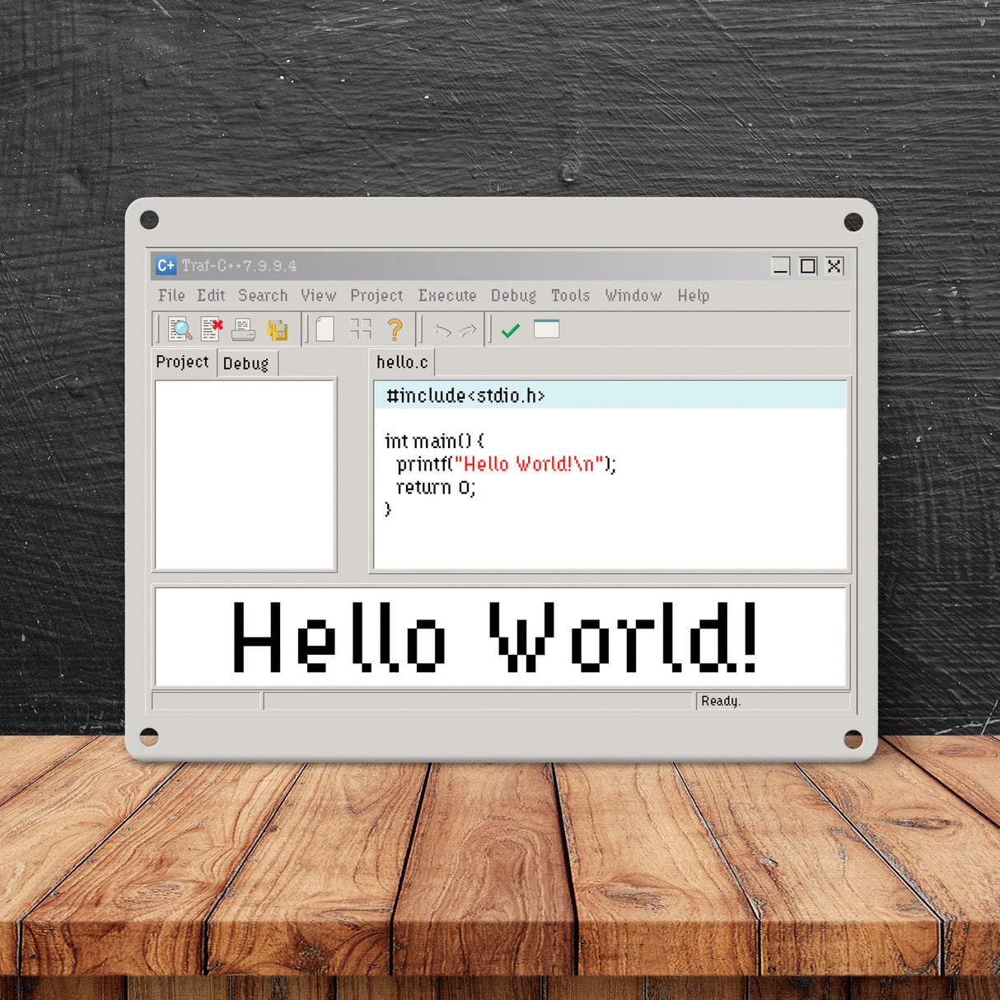
Task: Click the four-corner grid icon in toolbar
Action: [360, 329]
